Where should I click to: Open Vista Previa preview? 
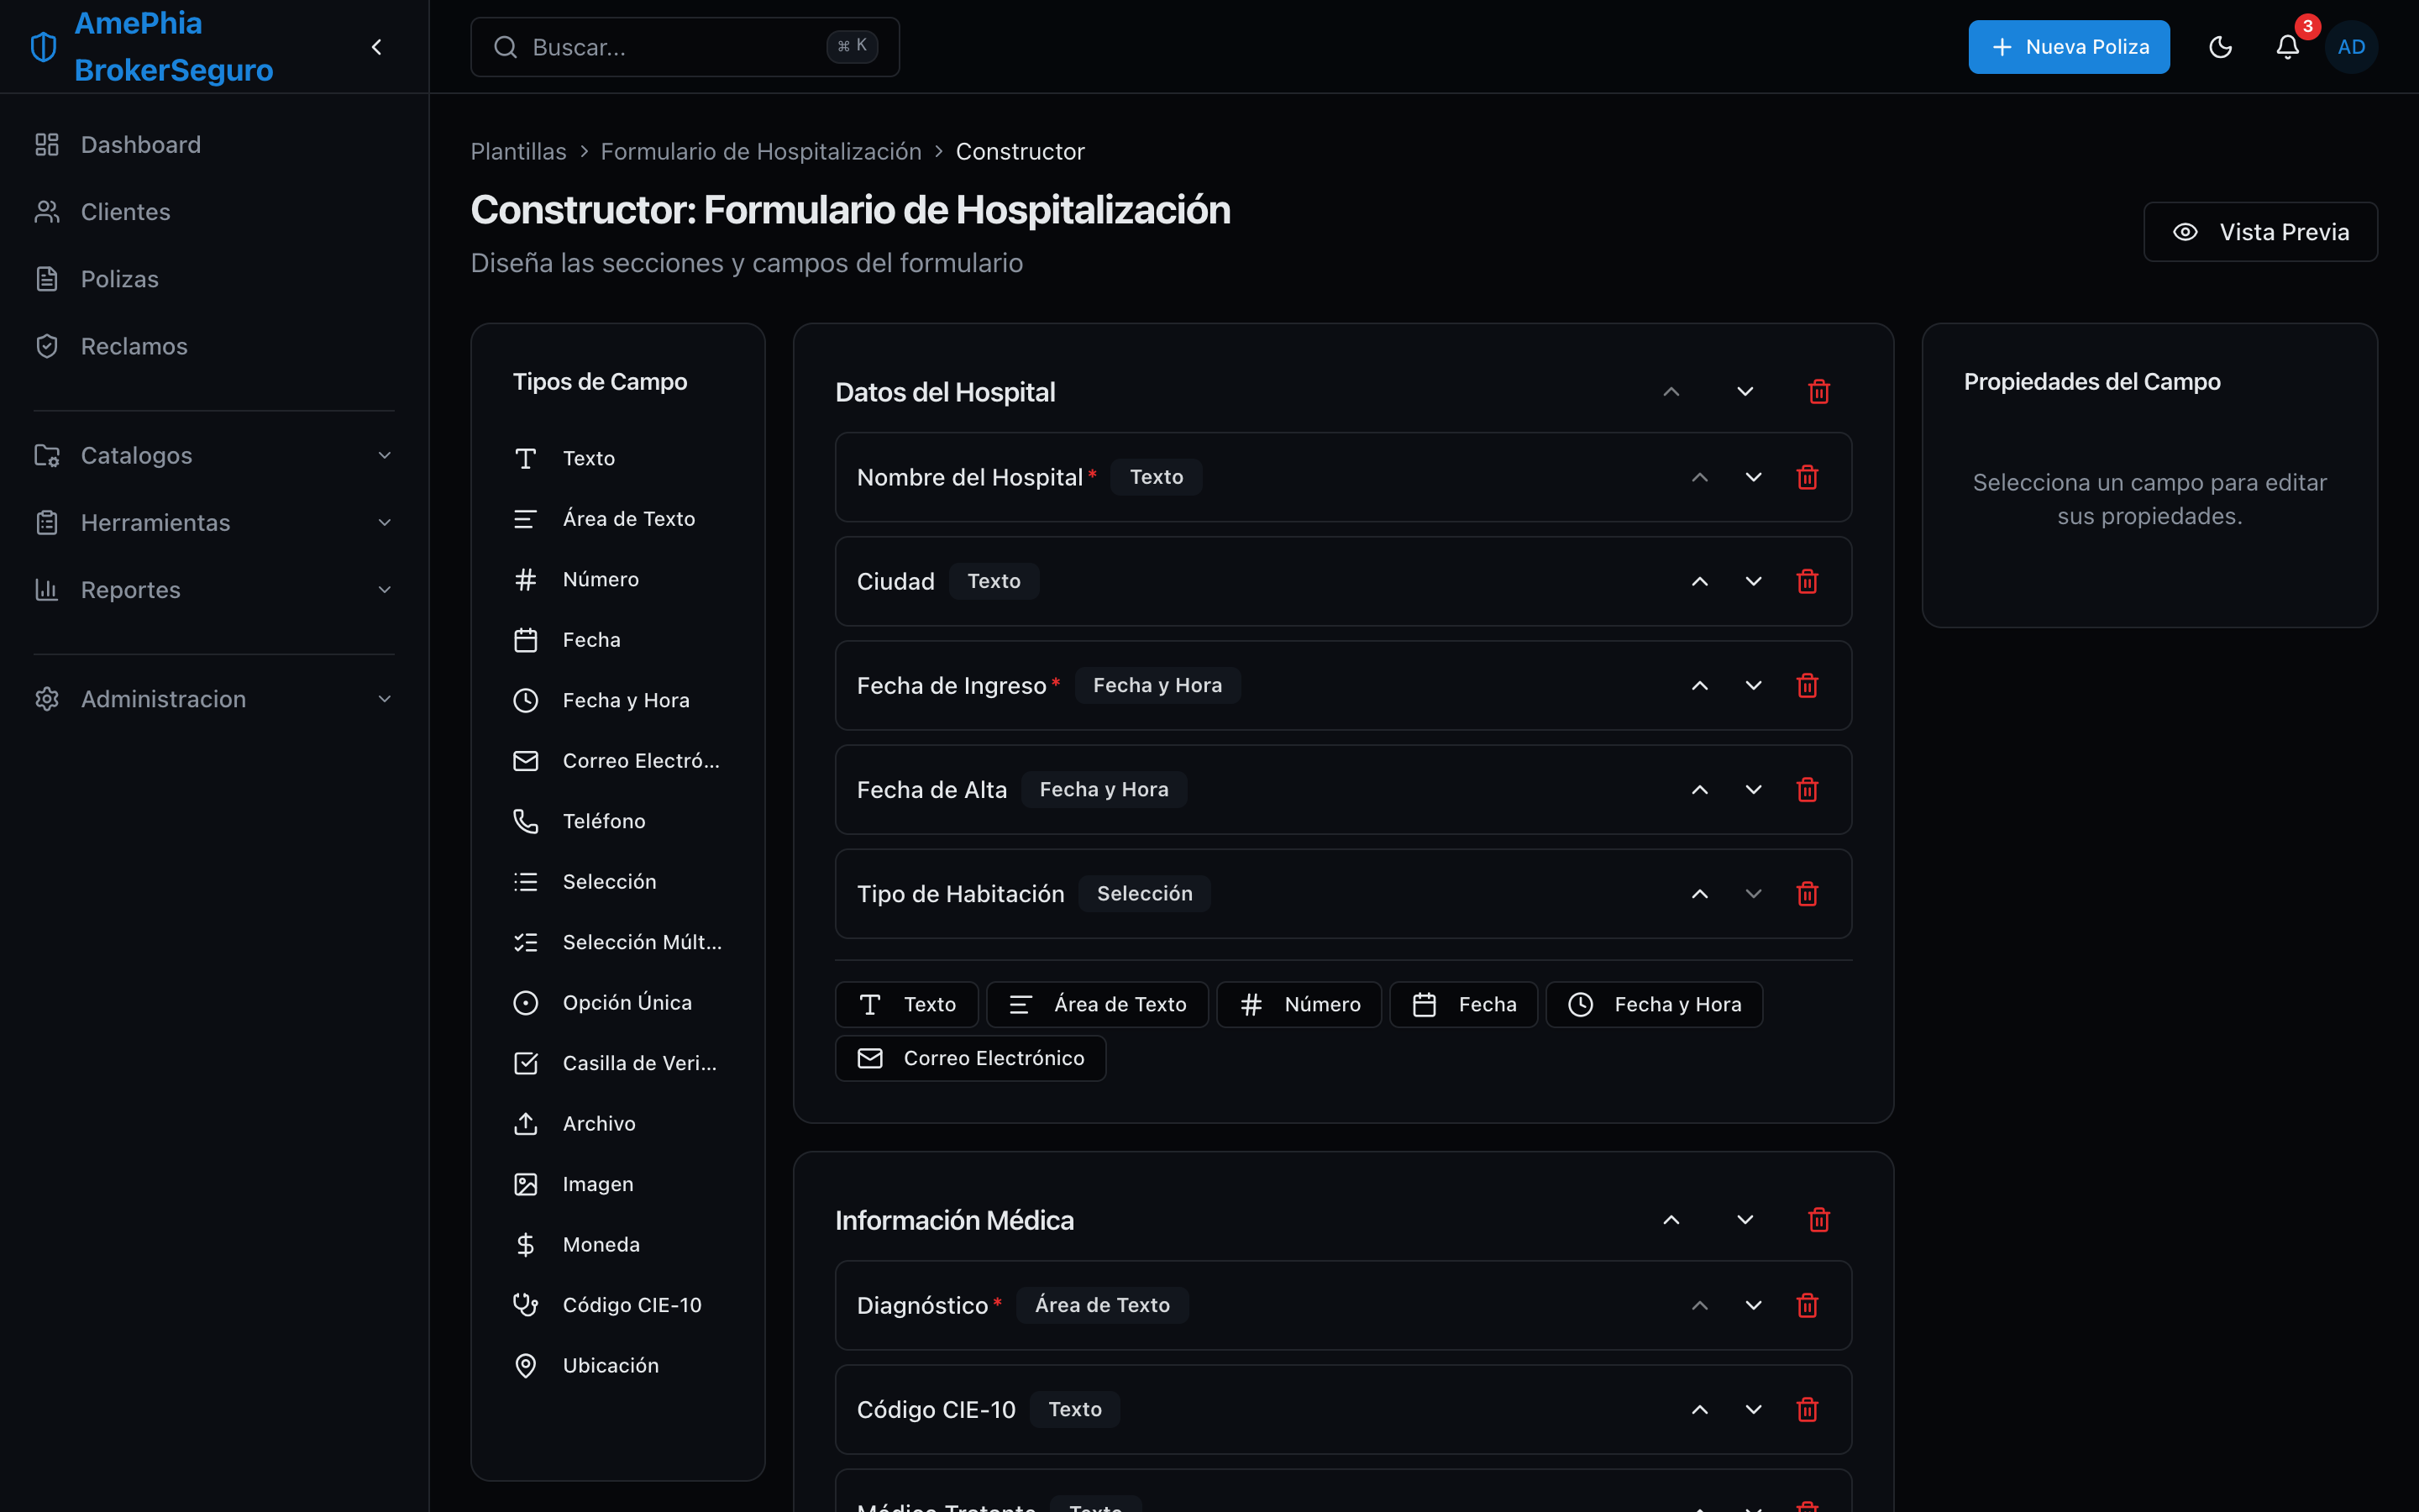(x=2260, y=232)
